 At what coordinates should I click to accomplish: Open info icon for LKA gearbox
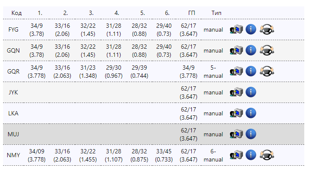[x=251, y=113]
